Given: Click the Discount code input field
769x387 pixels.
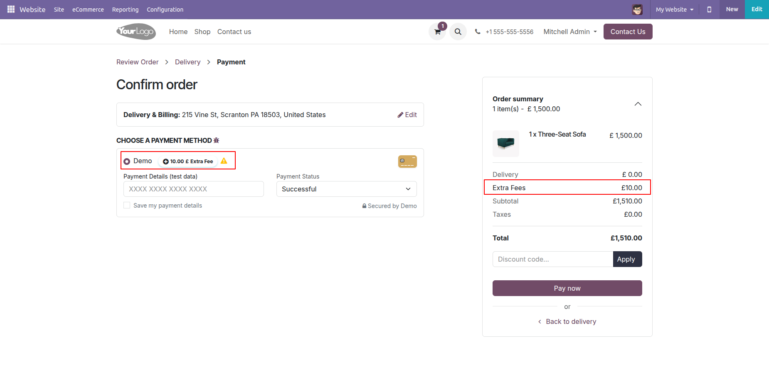Looking at the screenshot, I should tap(552, 259).
